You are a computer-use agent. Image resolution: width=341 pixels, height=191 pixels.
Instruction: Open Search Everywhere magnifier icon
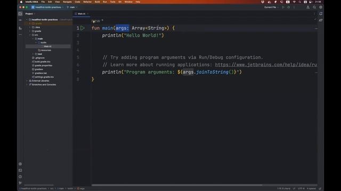click(314, 7)
